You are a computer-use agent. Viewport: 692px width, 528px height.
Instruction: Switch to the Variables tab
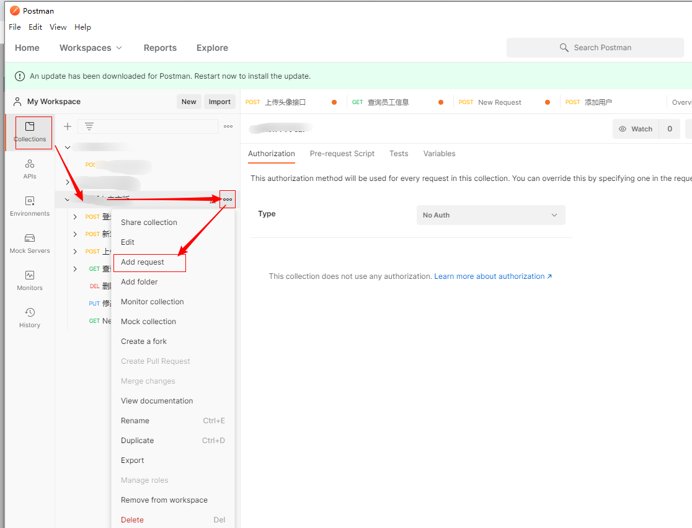(439, 154)
